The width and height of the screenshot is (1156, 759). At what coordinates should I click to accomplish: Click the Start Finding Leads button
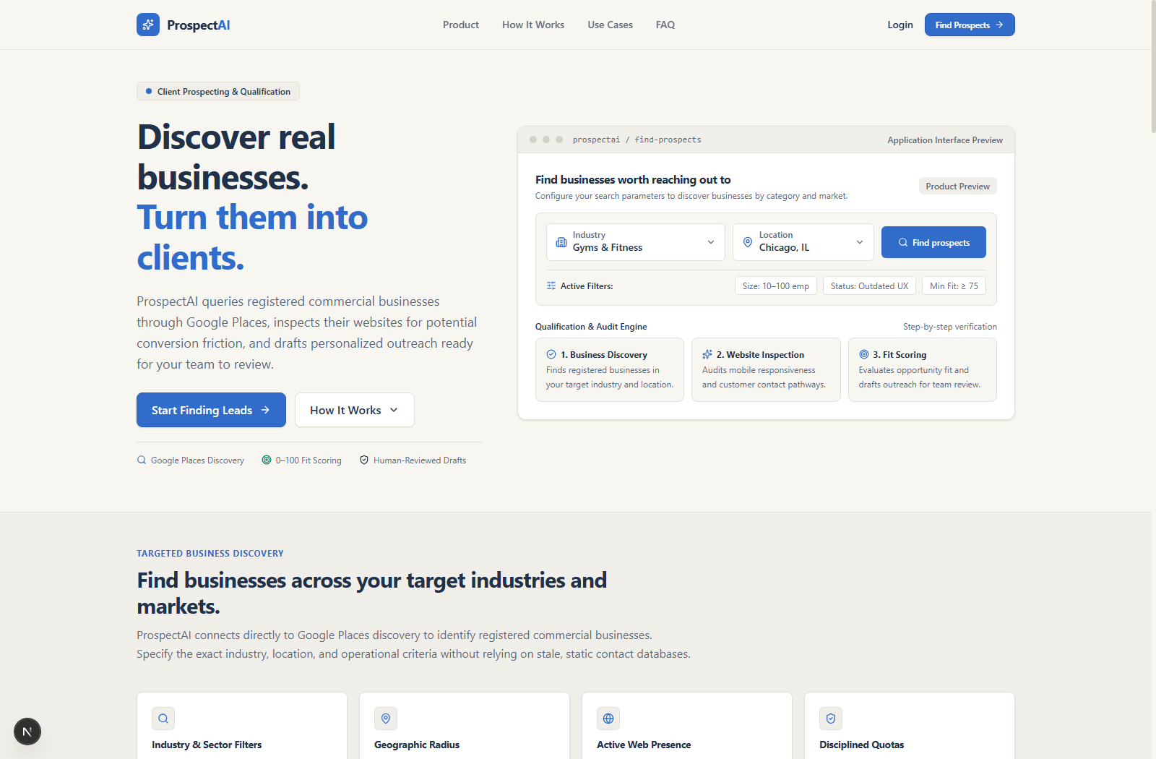pyautogui.click(x=211, y=410)
